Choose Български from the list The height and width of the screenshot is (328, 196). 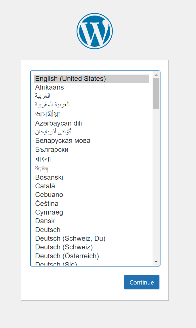52,149
